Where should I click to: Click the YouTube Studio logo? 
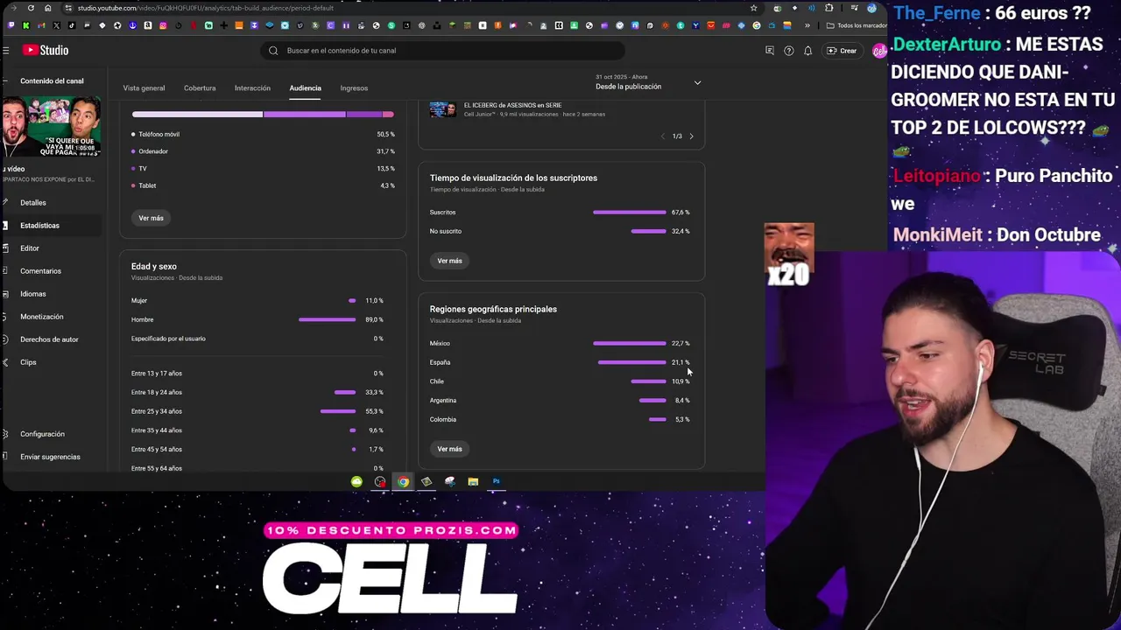[x=46, y=51]
